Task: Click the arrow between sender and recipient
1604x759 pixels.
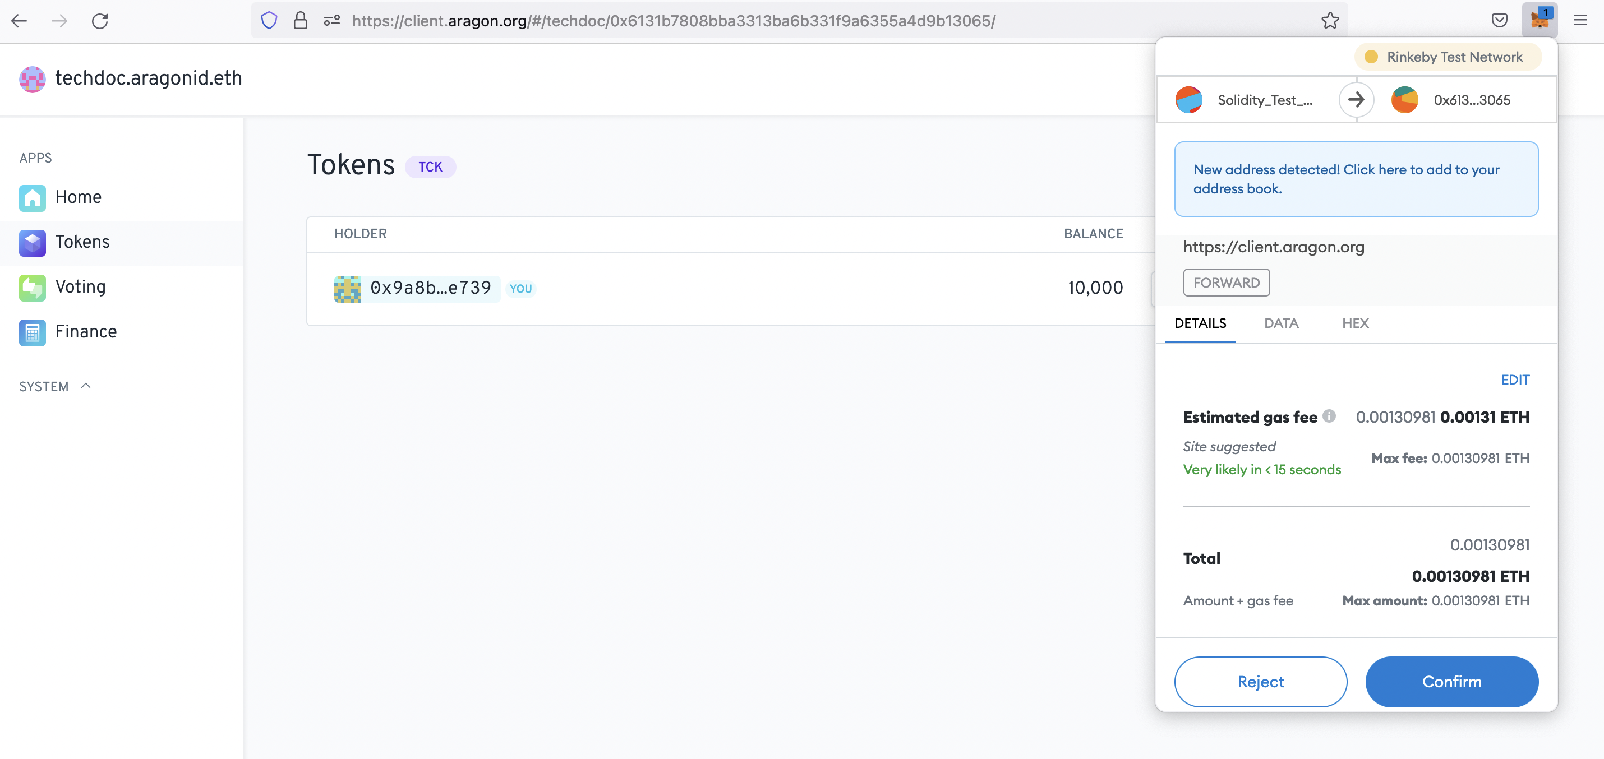Action: 1356,100
